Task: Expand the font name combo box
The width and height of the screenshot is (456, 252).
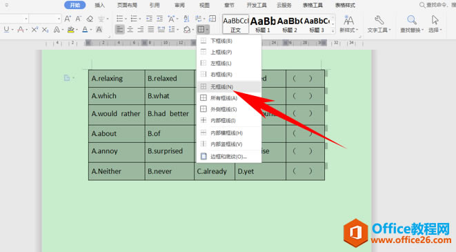Action: pos(26,19)
